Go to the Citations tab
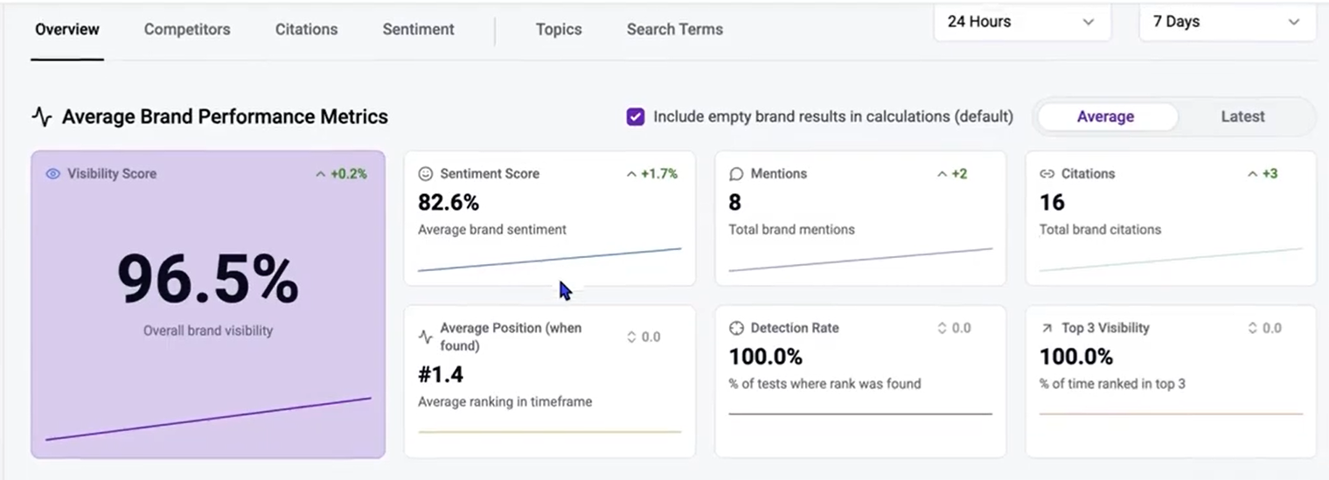 [x=306, y=30]
